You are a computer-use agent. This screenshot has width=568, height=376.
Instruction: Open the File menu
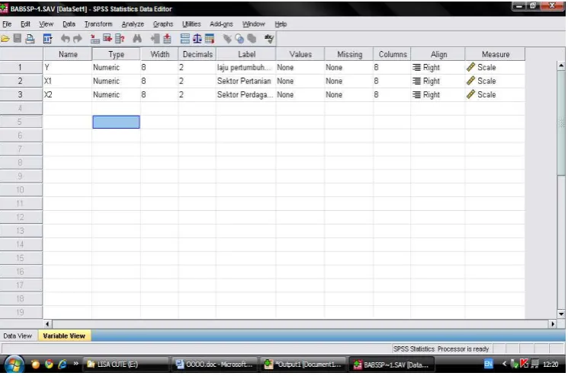coord(7,24)
